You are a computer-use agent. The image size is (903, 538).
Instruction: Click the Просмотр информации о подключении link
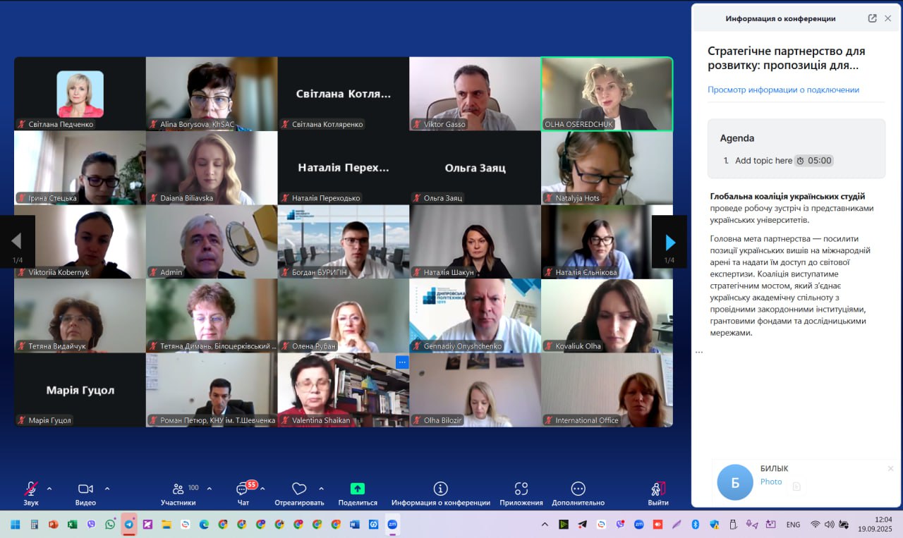(x=783, y=90)
